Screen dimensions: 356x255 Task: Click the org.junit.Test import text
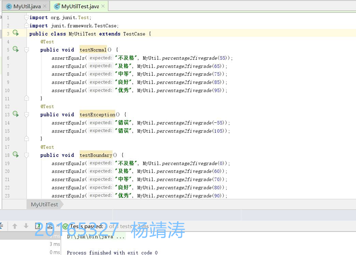70,17
